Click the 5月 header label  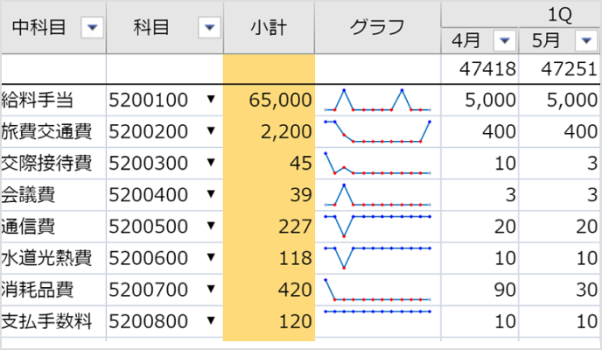point(546,40)
